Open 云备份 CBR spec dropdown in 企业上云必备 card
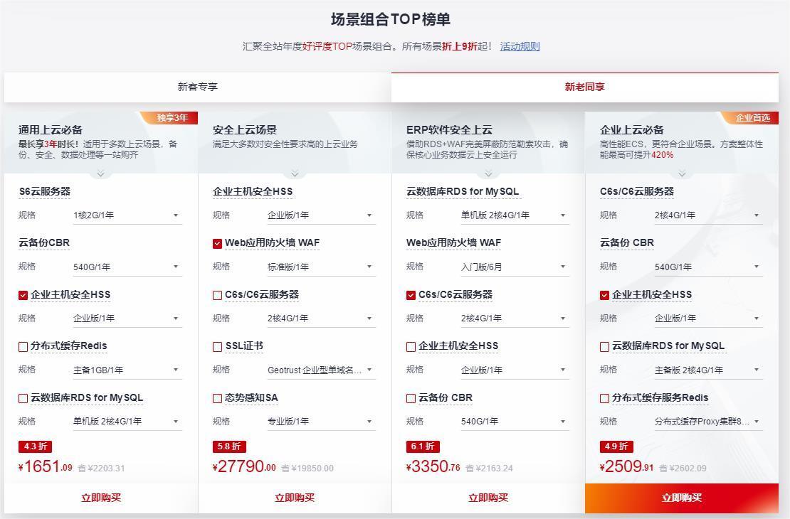The height and width of the screenshot is (519, 790). pyautogui.click(x=708, y=267)
